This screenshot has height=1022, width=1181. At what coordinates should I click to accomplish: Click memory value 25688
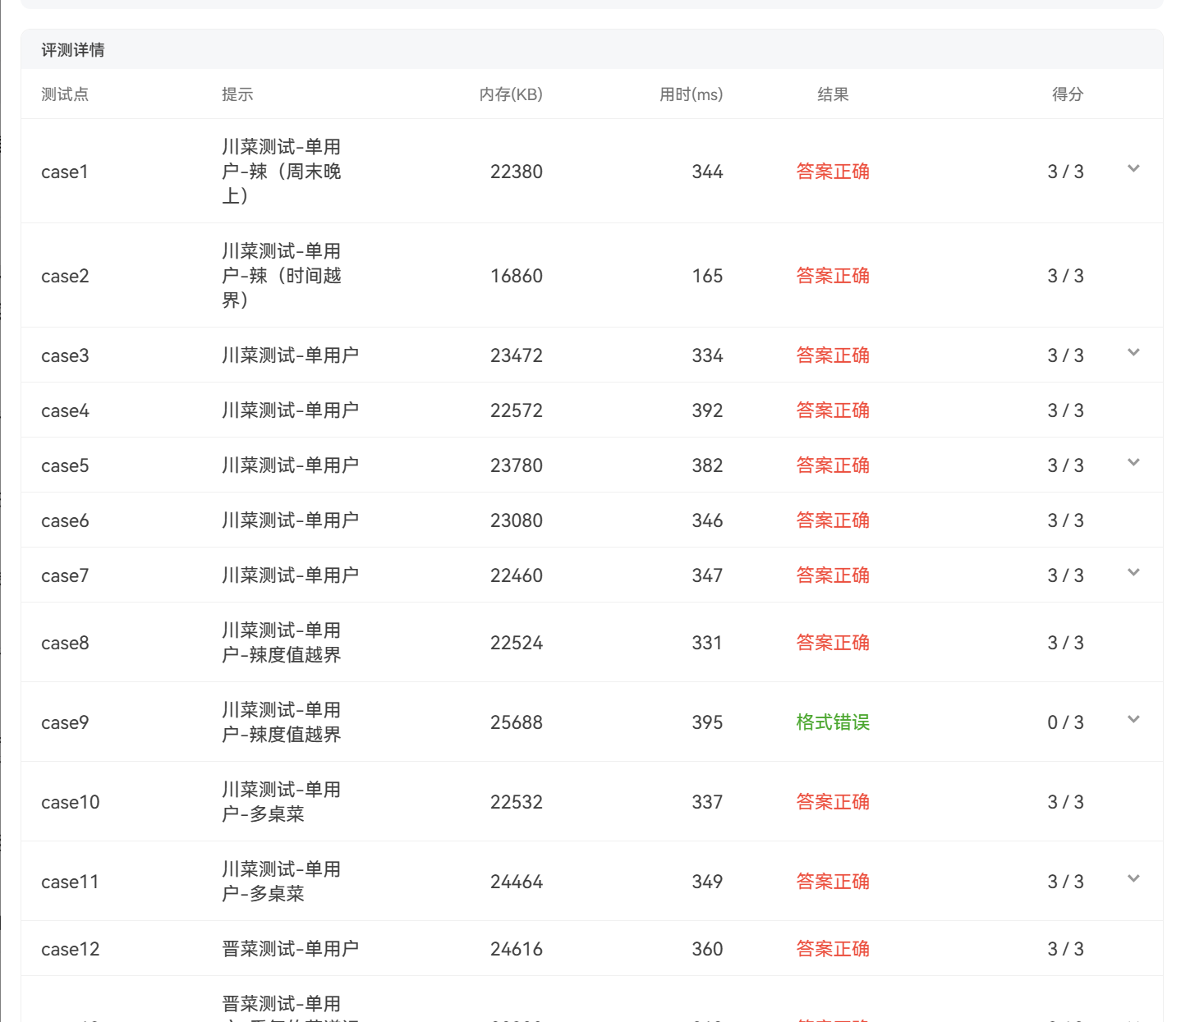coord(517,722)
